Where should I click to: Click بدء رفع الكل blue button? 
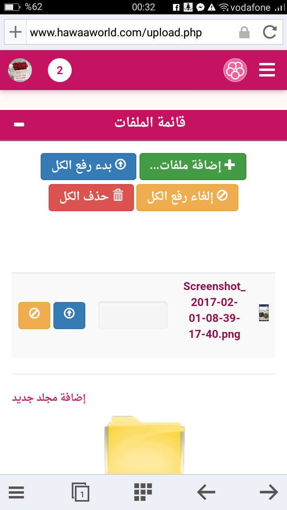pos(88,167)
